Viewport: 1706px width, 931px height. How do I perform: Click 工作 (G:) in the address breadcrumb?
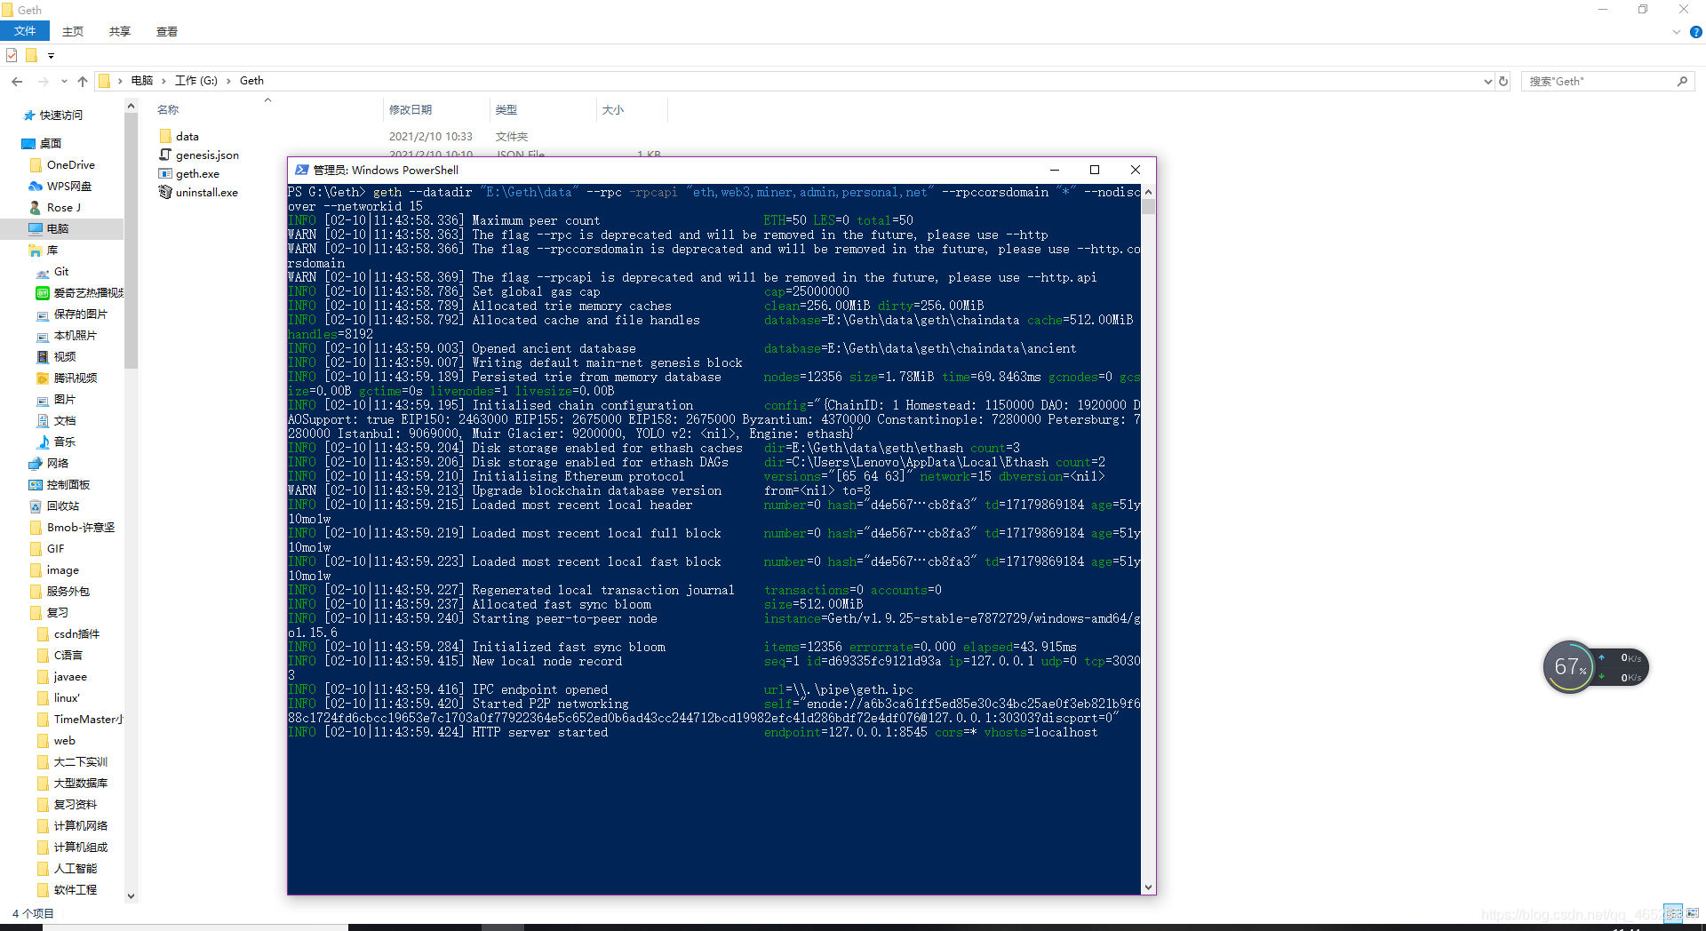coord(196,81)
